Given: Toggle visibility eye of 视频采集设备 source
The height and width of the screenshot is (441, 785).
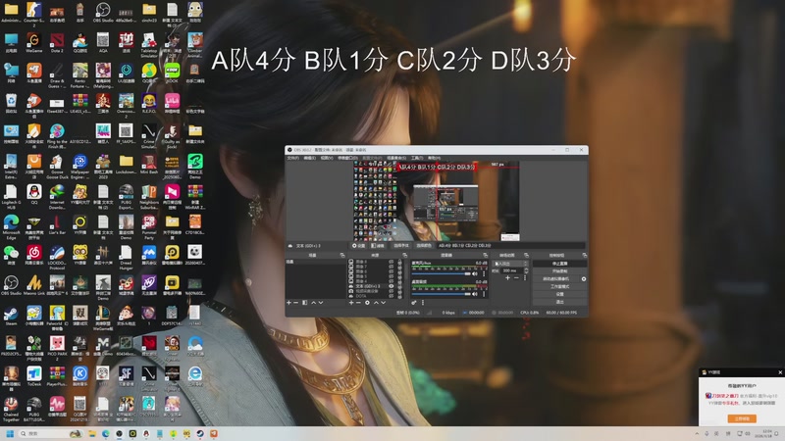Looking at the screenshot, I should click(391, 291).
